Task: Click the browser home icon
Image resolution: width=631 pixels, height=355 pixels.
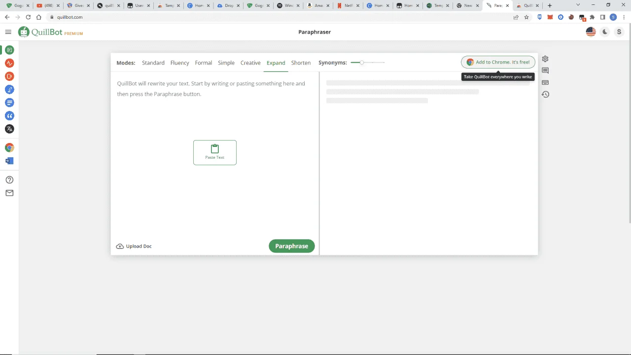Action: (39, 17)
